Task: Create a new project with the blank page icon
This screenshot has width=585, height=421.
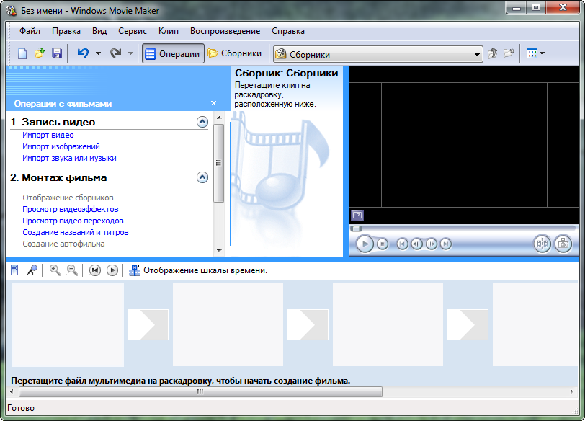Action: pyautogui.click(x=22, y=53)
